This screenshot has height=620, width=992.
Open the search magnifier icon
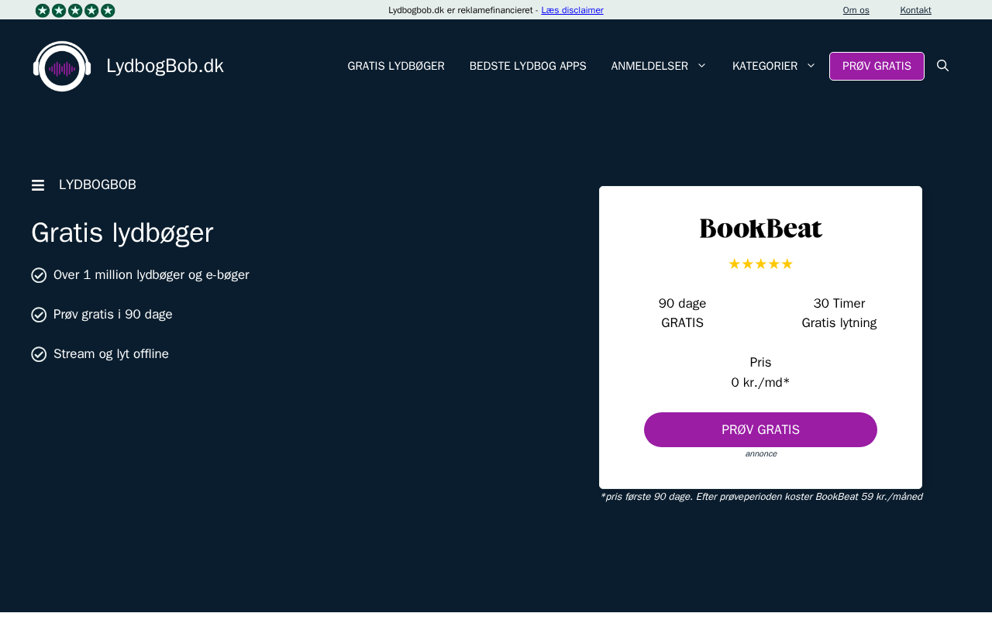(942, 66)
